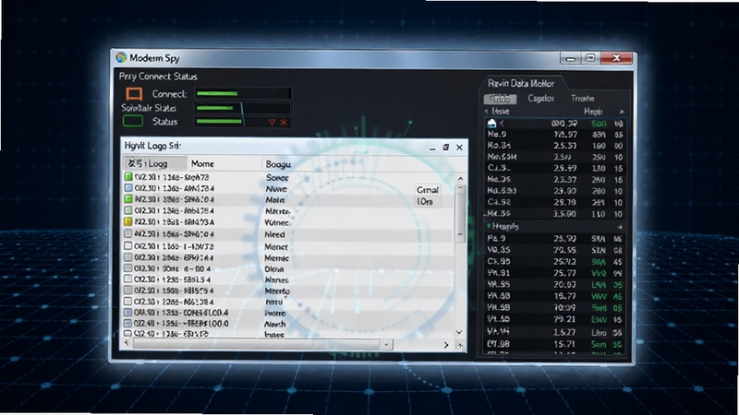
Task: Select the Revin Data Motior panel tab
Action: click(521, 83)
